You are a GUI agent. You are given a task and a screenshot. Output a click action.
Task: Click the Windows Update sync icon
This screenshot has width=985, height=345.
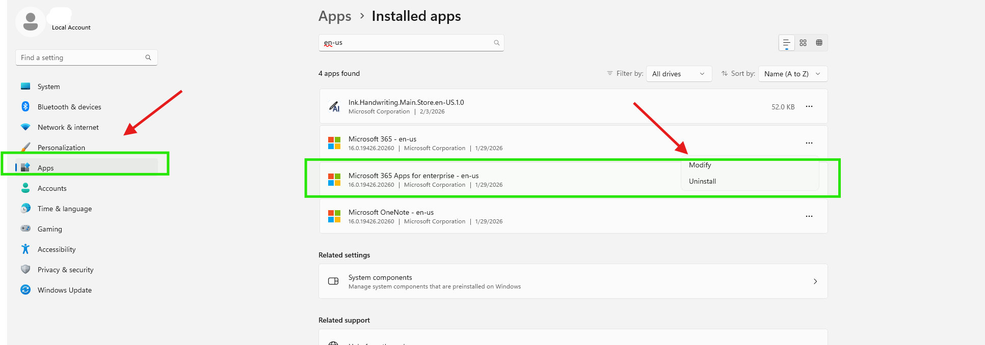click(25, 290)
